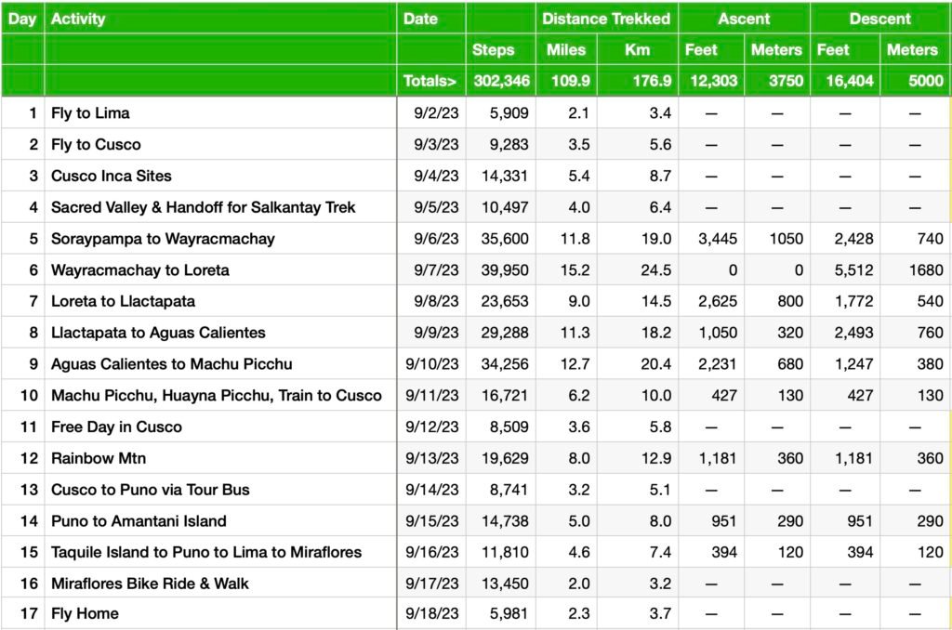Select the 'Ascent' group header

[x=744, y=19]
